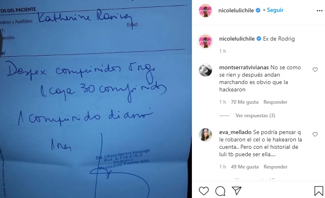Image resolution: width=325 pixels, height=198 pixels.
Task: Open eva_mellado's profile picture
Action: point(205,135)
